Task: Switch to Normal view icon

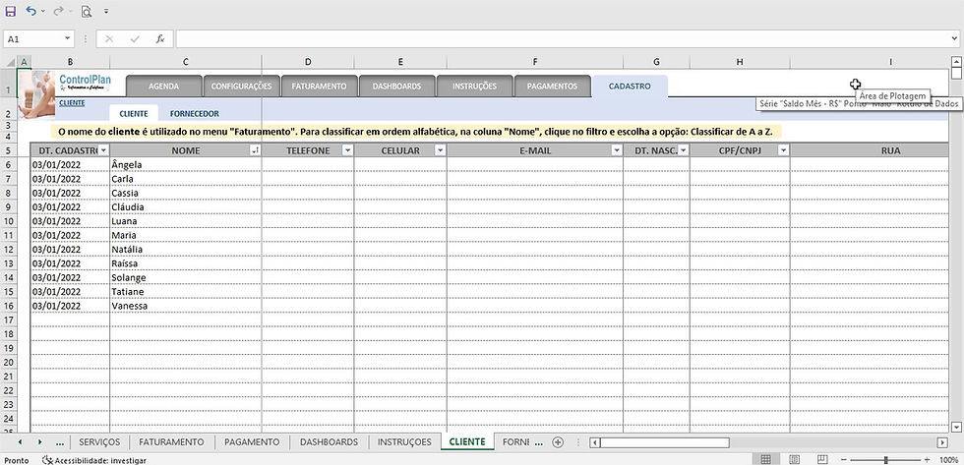Action: pyautogui.click(x=765, y=459)
